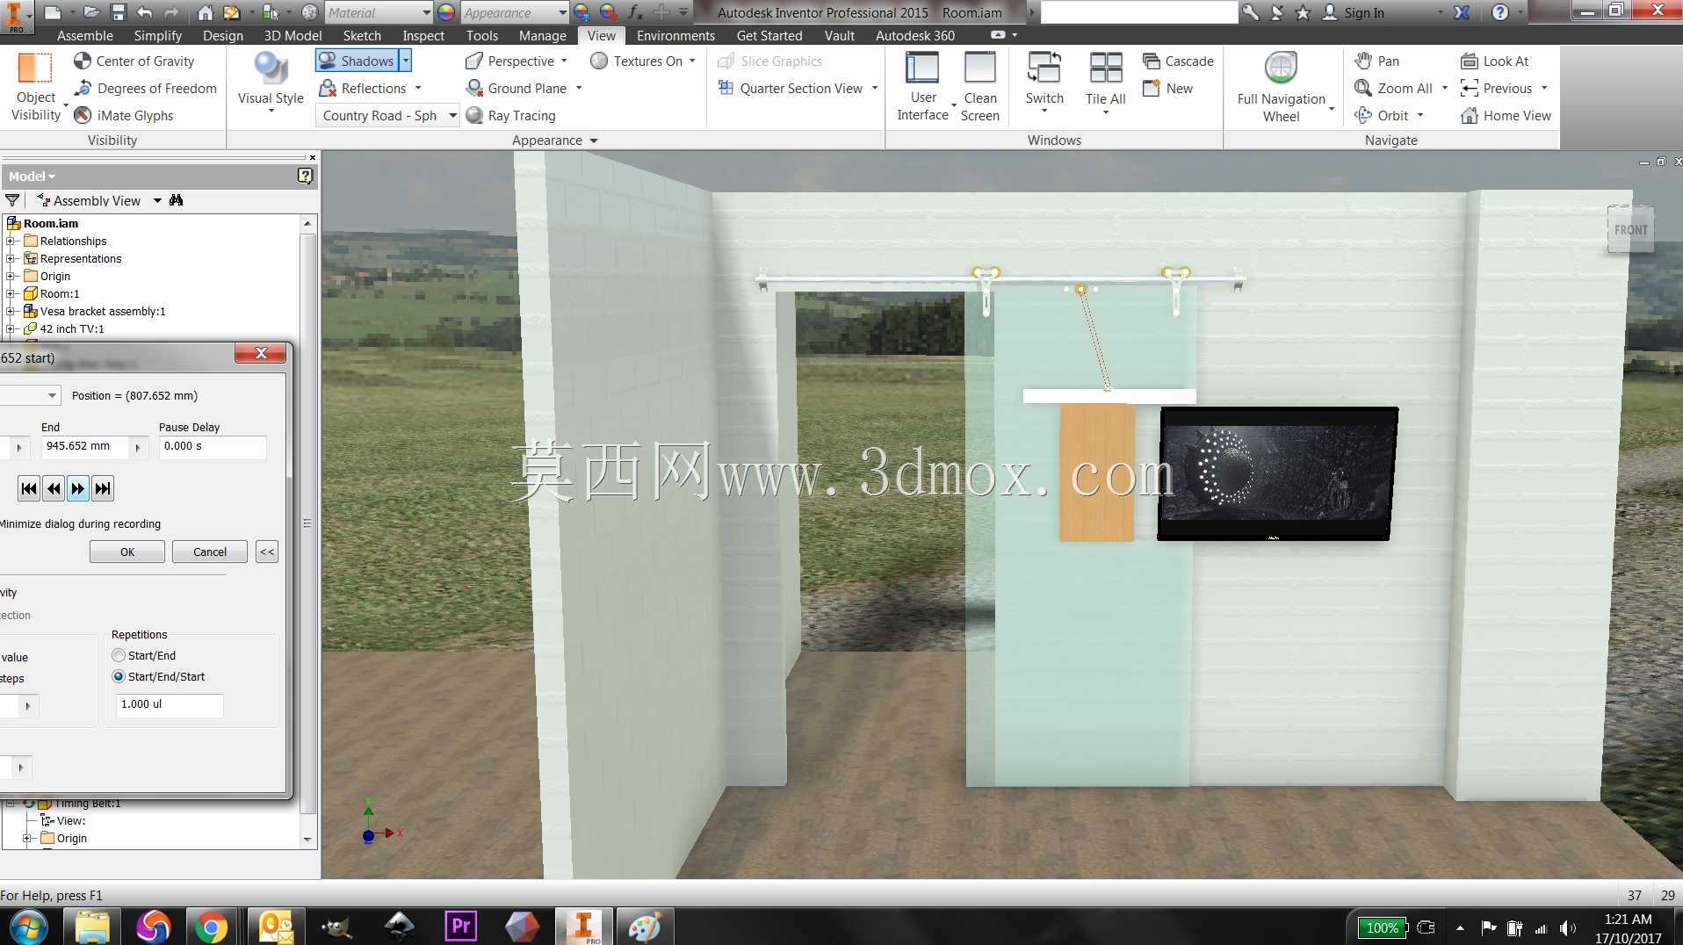Click the Clean Screen icon
This screenshot has height=945, width=1683.
click(979, 69)
